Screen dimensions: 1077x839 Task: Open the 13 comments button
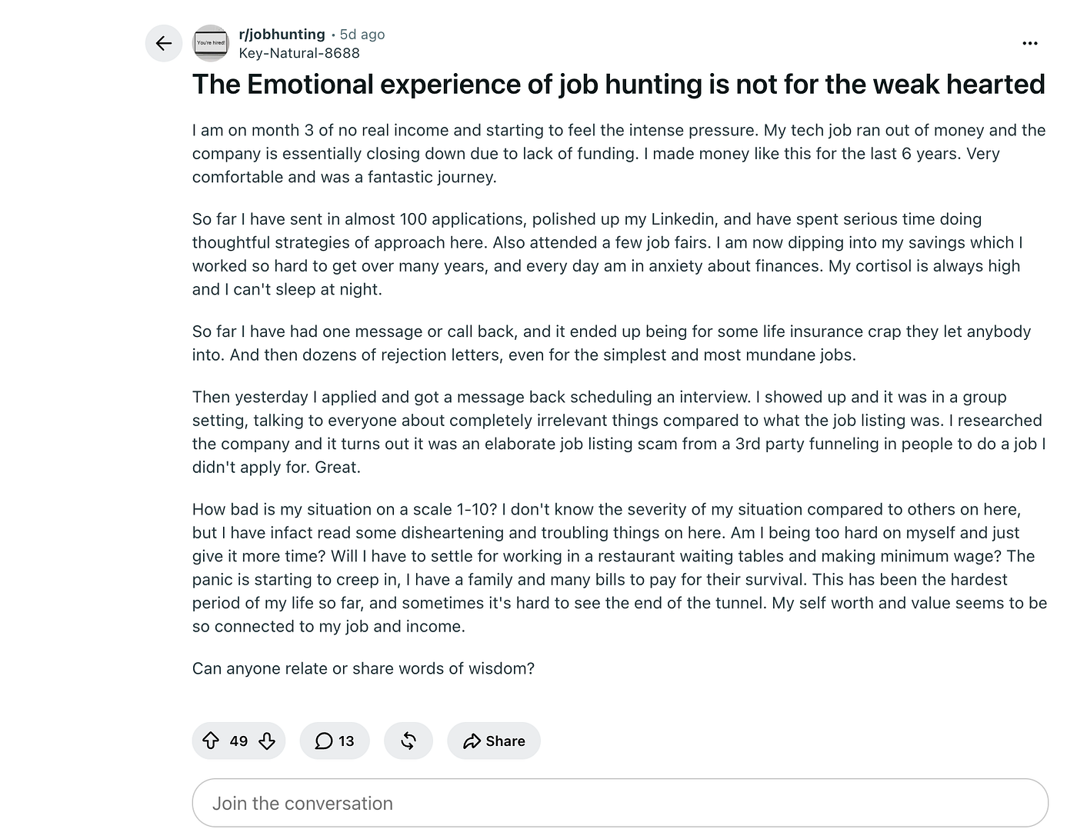335,741
